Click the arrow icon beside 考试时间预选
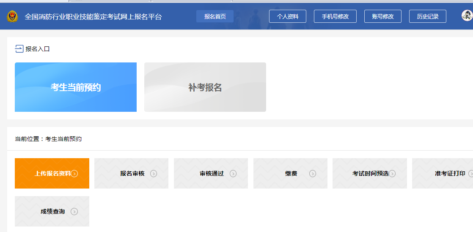Image resolution: width=473 pixels, height=232 pixels. coord(392,173)
